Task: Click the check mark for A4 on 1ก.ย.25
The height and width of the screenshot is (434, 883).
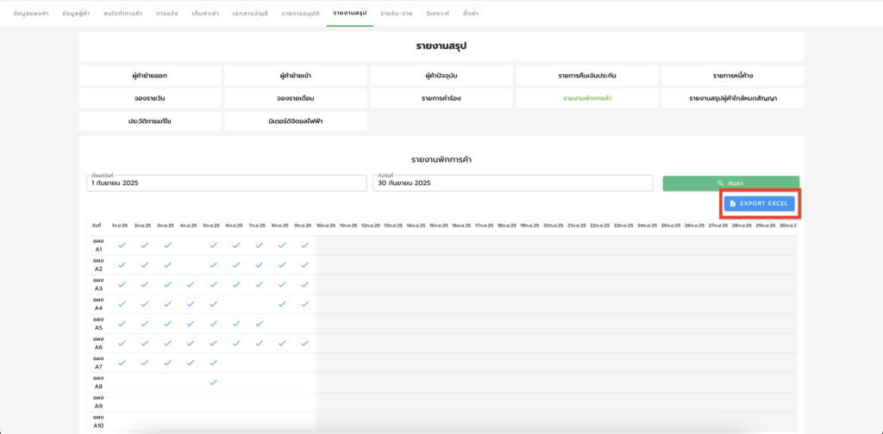Action: pos(122,304)
